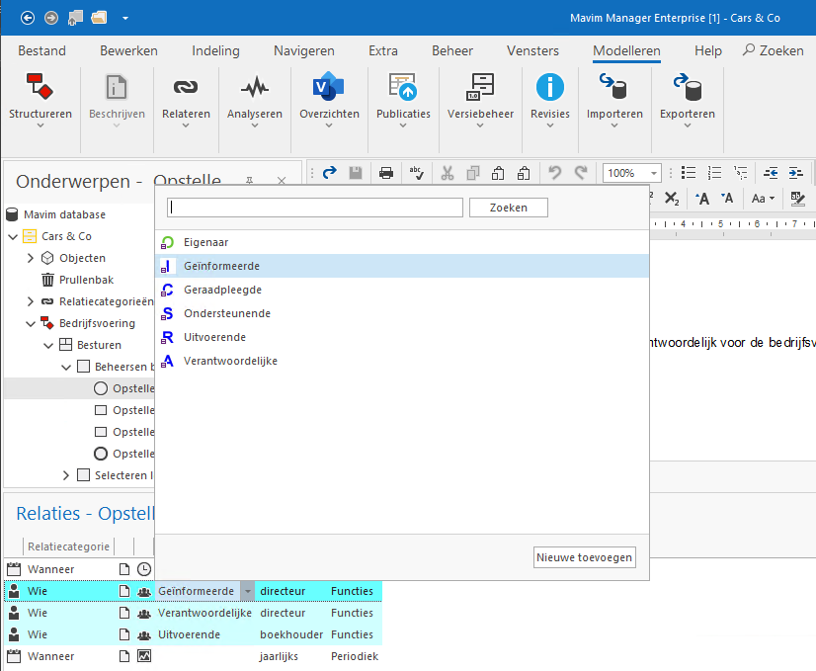Open the 100% zoom dropdown
The width and height of the screenshot is (816, 671).
pos(654,173)
